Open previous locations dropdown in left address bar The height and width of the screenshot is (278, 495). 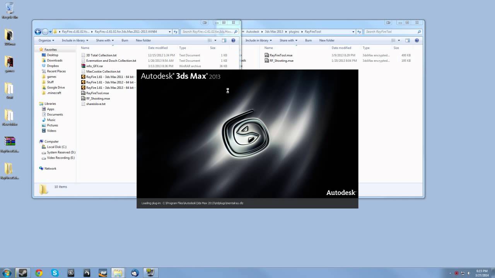pos(170,32)
